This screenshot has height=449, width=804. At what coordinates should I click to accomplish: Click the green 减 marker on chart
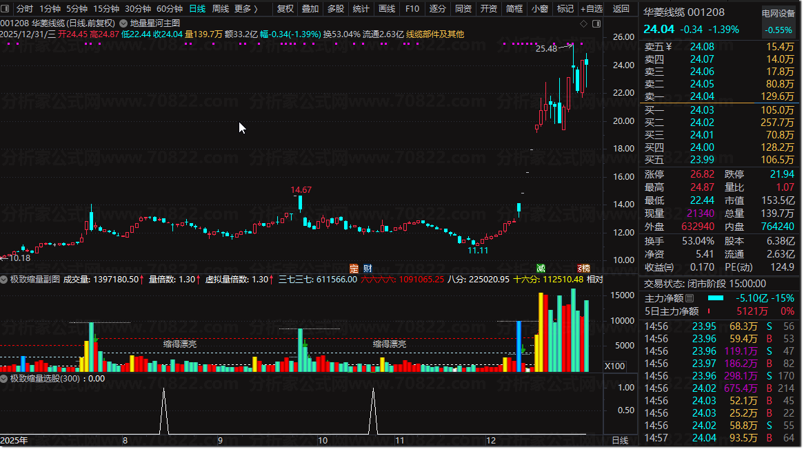pyautogui.click(x=541, y=268)
